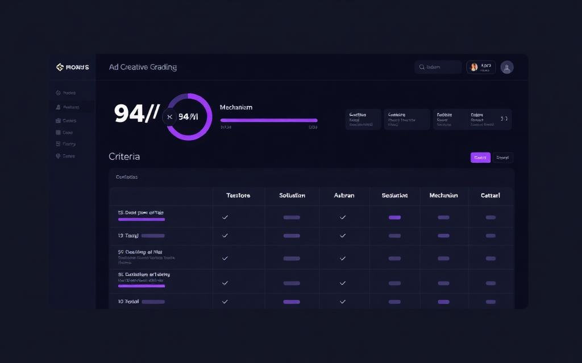
Task: Click the column header left of the table's Mechanism
Action: 394,195
